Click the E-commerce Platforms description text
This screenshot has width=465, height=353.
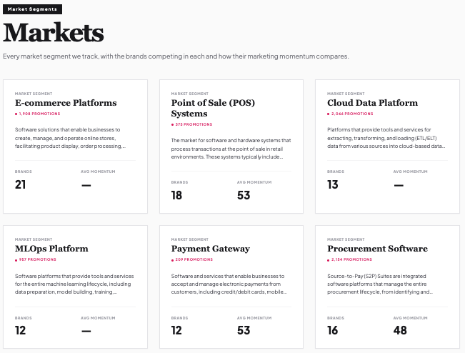[71, 138]
